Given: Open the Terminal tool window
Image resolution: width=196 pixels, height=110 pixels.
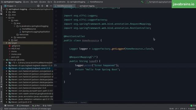Looking at the screenshot, I should coord(9,105).
